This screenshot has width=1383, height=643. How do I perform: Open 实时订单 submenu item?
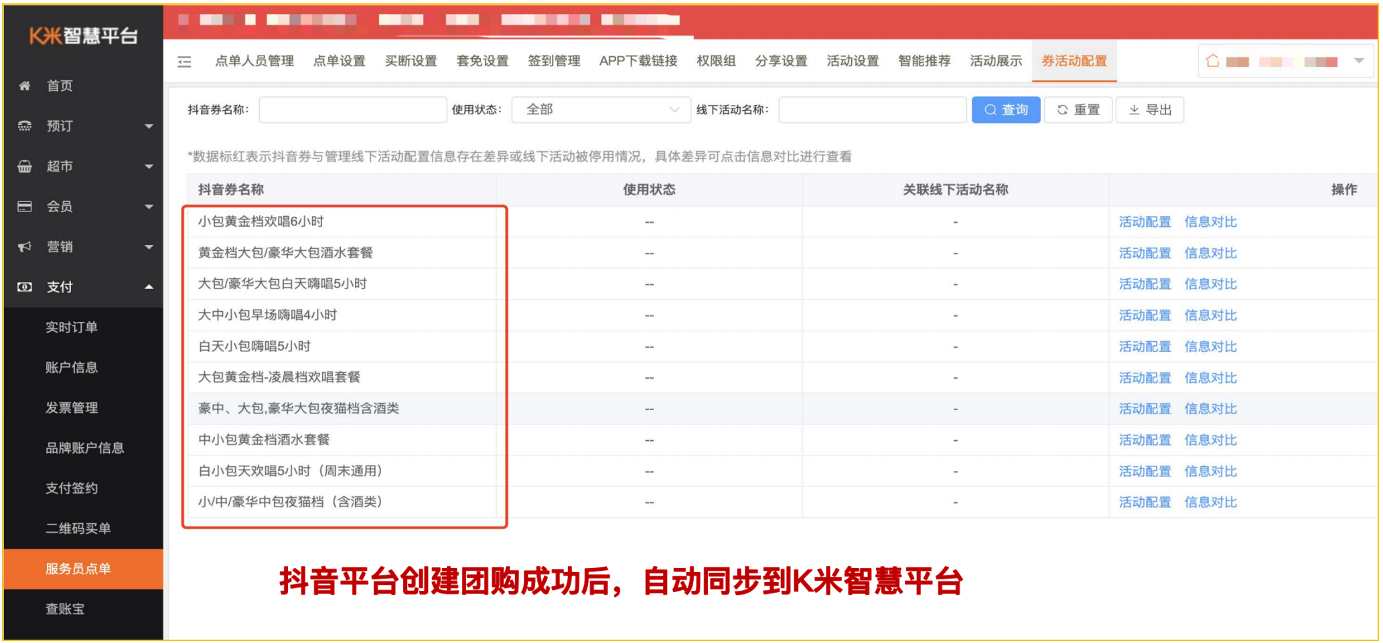point(72,327)
